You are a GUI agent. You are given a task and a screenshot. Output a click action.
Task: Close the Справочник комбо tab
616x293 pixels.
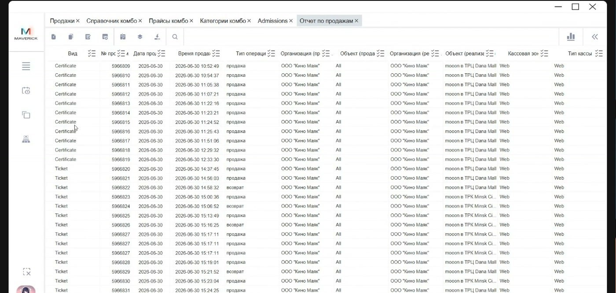(x=140, y=21)
